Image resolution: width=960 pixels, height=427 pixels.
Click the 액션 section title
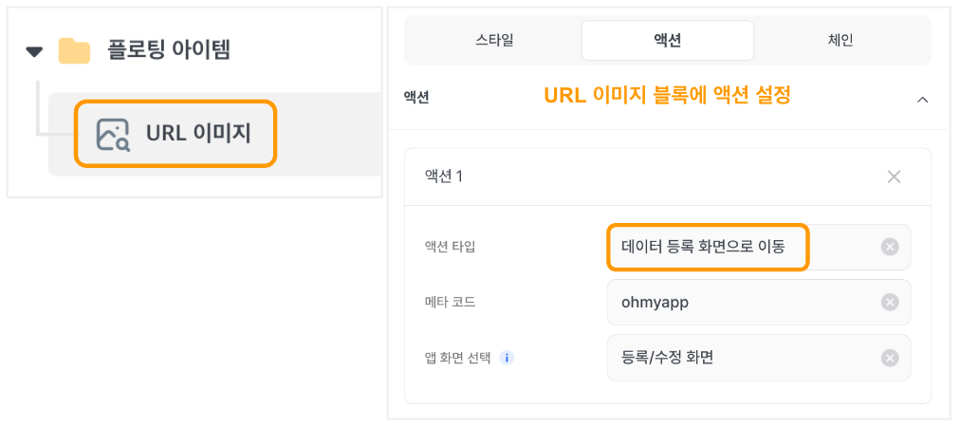416,97
